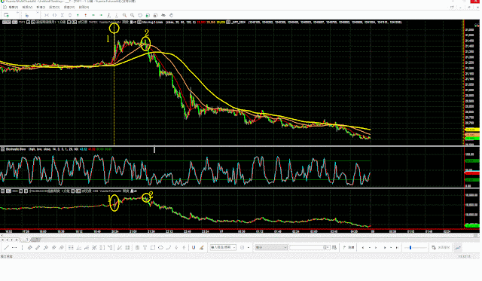The width and height of the screenshot is (482, 281).
Task: Toggle the magnet snap mode icon
Action: (x=194, y=248)
